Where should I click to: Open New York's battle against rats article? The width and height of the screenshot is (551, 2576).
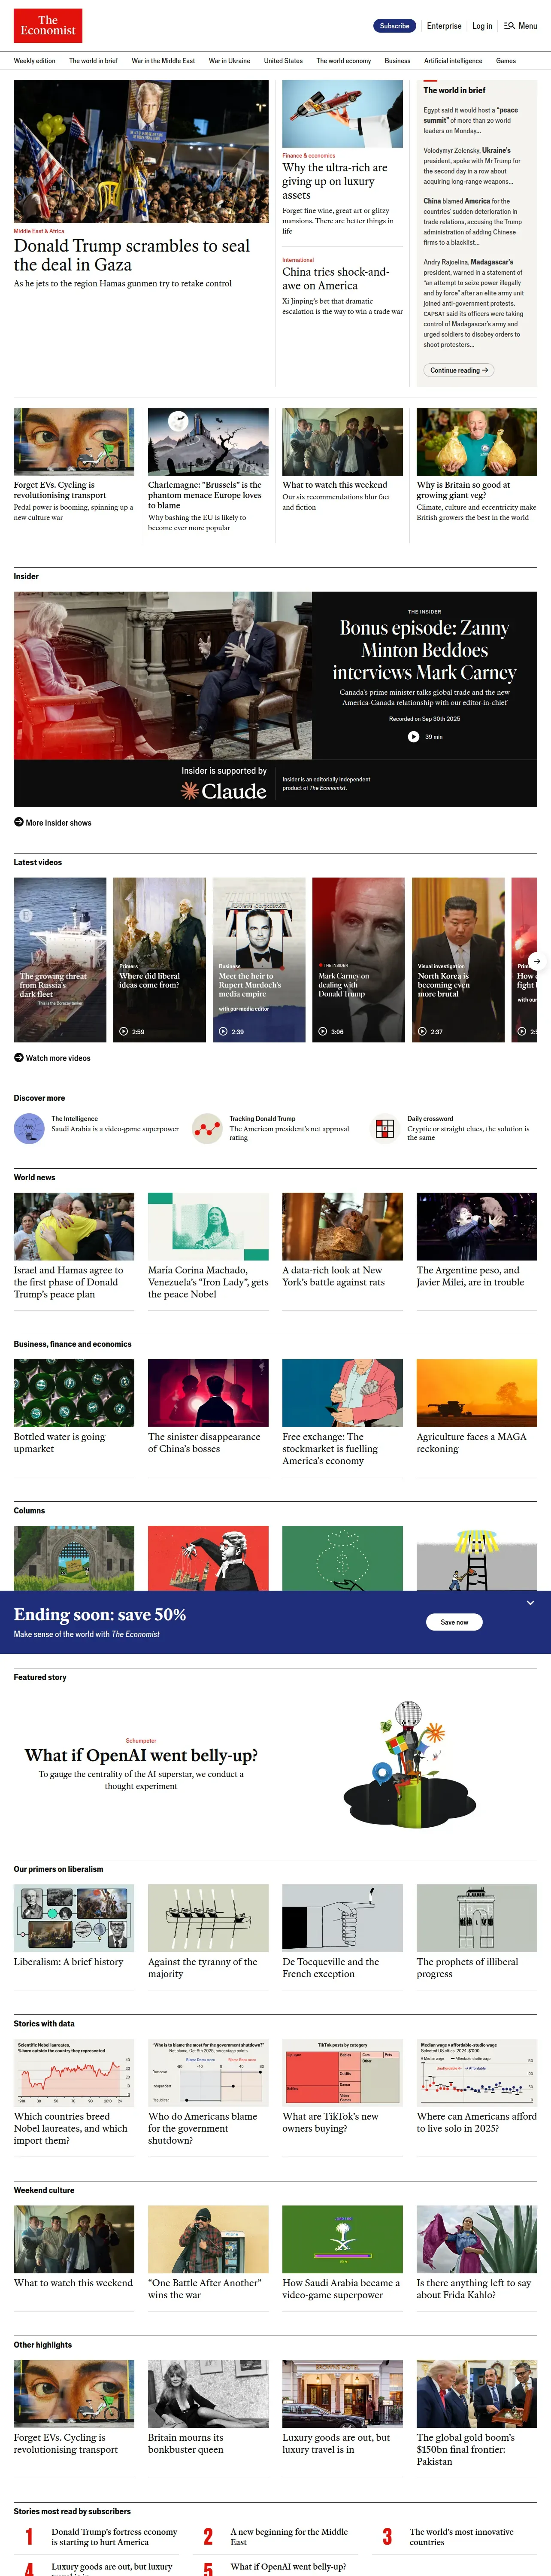click(x=333, y=1276)
